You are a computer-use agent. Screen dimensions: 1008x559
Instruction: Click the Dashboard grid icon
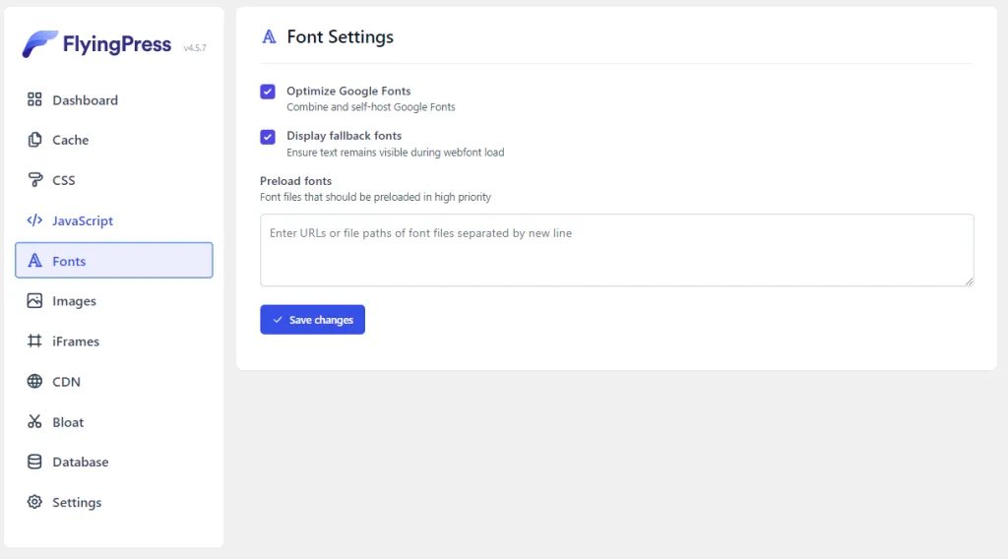34,99
